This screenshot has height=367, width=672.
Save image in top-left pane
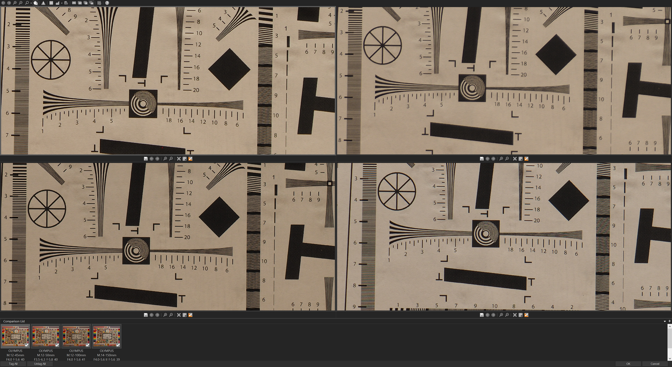tap(146, 159)
